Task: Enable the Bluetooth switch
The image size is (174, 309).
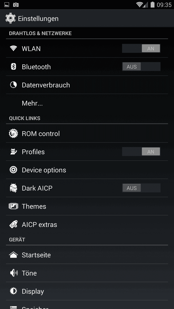Action: pyautogui.click(x=141, y=67)
